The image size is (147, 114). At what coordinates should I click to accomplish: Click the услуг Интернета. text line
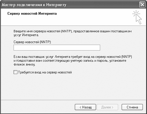coord(26,35)
